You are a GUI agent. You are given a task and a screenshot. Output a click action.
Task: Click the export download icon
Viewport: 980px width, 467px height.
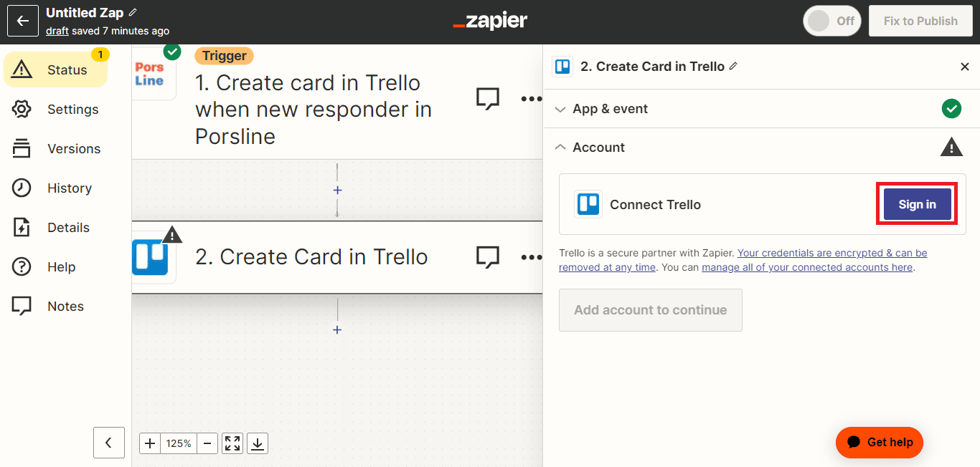tap(258, 443)
